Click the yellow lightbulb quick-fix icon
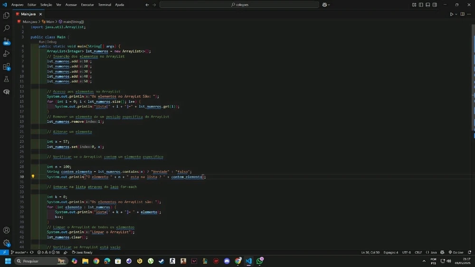475x267 pixels. [33, 176]
